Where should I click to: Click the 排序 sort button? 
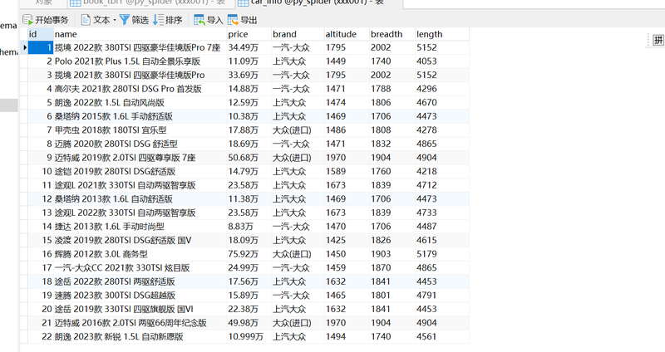[x=168, y=20]
